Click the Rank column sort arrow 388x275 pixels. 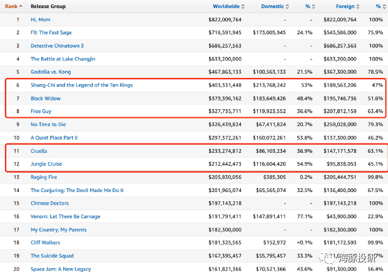coord(21,6)
